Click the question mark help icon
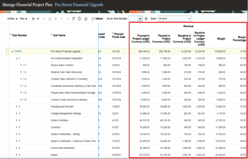Screen dimensions: 248x159 [x=79, y=19]
